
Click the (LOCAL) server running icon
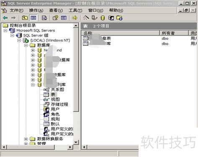click(26, 40)
